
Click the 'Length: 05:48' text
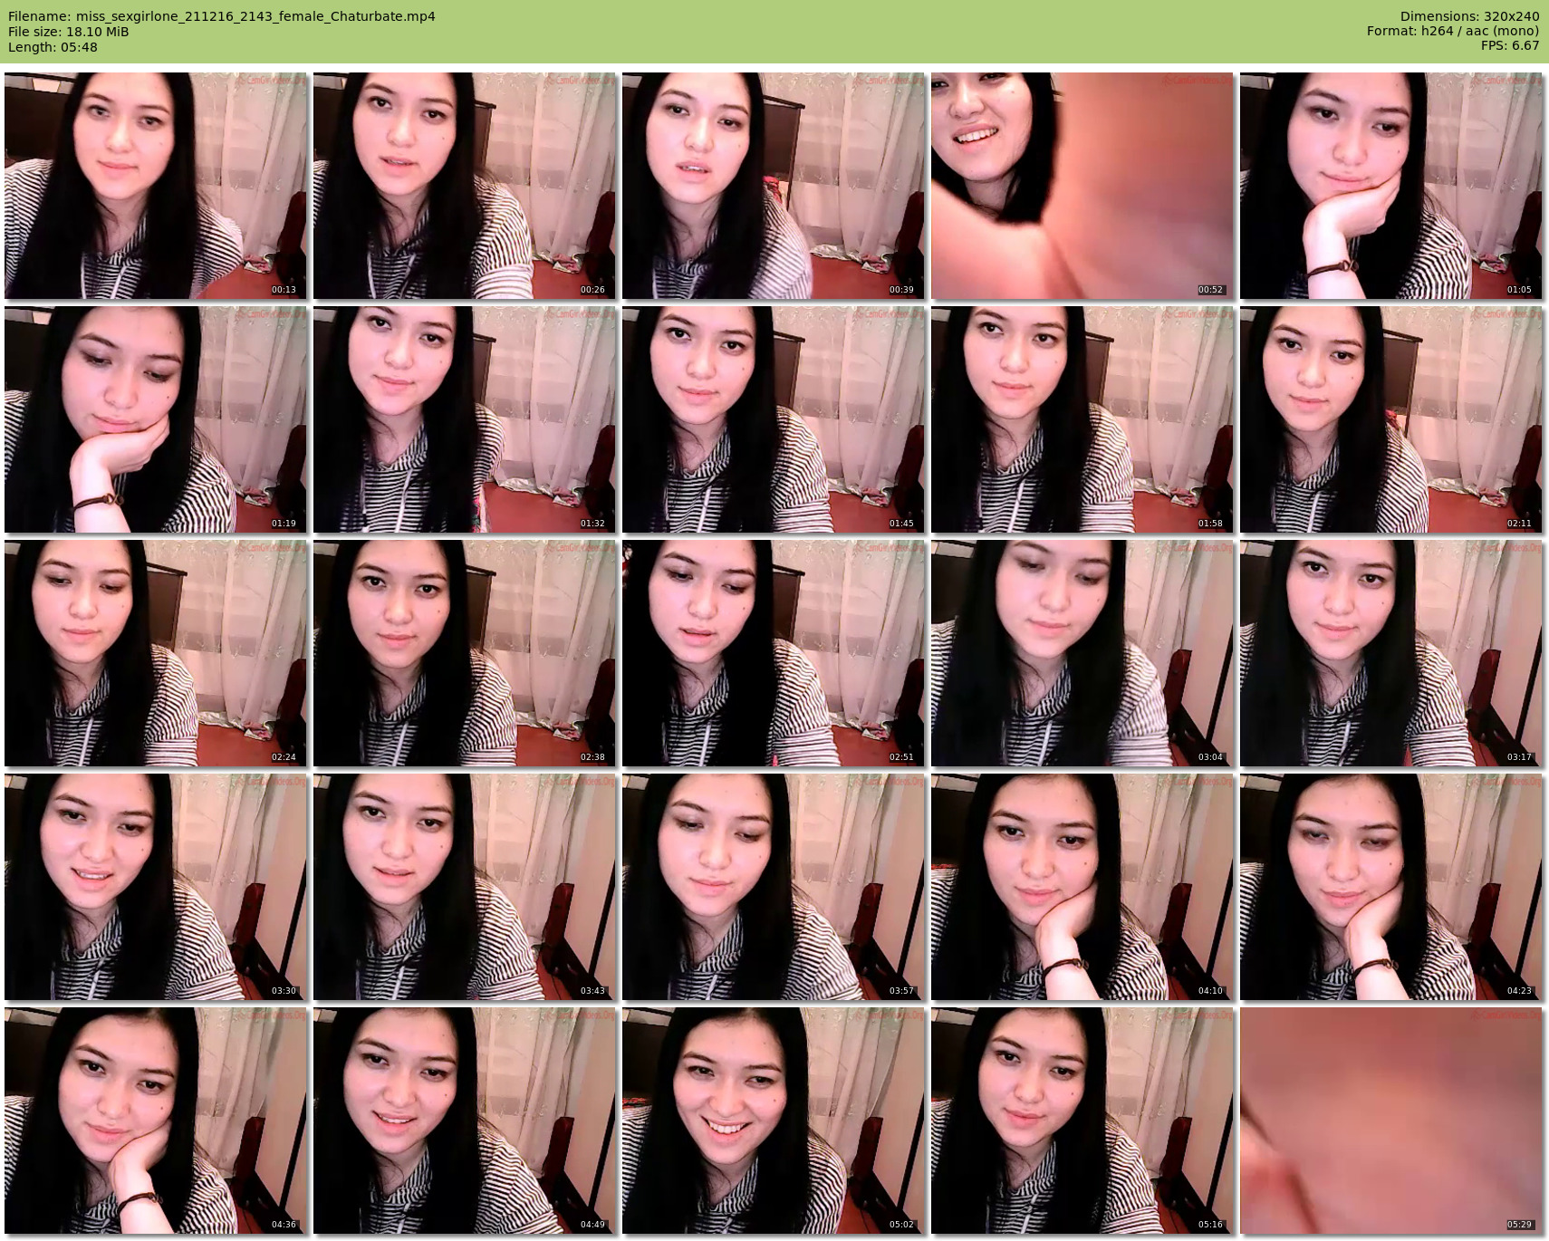(x=53, y=47)
